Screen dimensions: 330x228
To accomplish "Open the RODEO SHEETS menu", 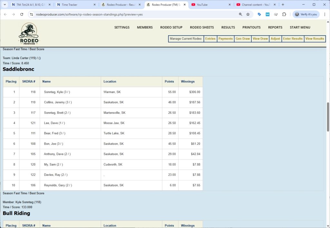I will click(202, 27).
